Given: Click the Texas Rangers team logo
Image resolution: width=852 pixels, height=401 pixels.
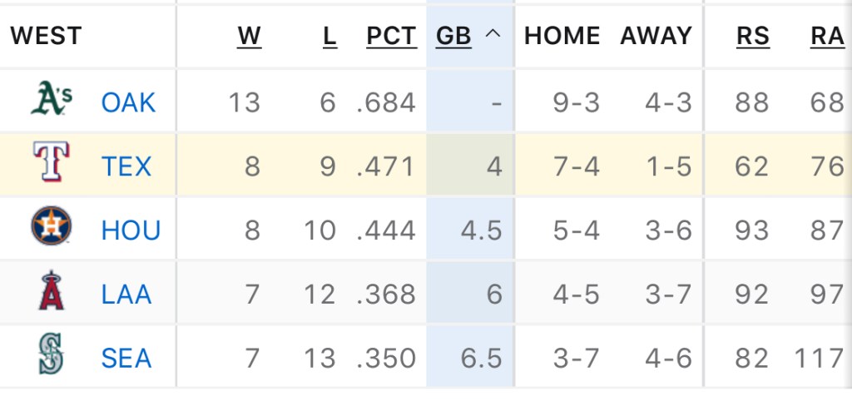Looking at the screenshot, I should [x=52, y=164].
